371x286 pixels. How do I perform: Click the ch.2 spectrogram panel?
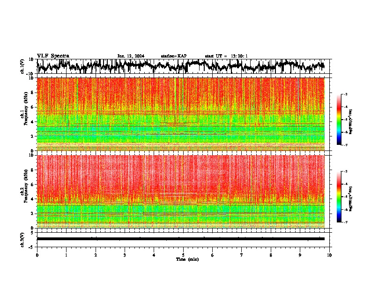(181, 192)
